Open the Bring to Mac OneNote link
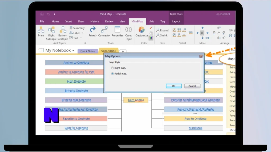The width and height of the screenshot is (271, 152). coord(76,100)
